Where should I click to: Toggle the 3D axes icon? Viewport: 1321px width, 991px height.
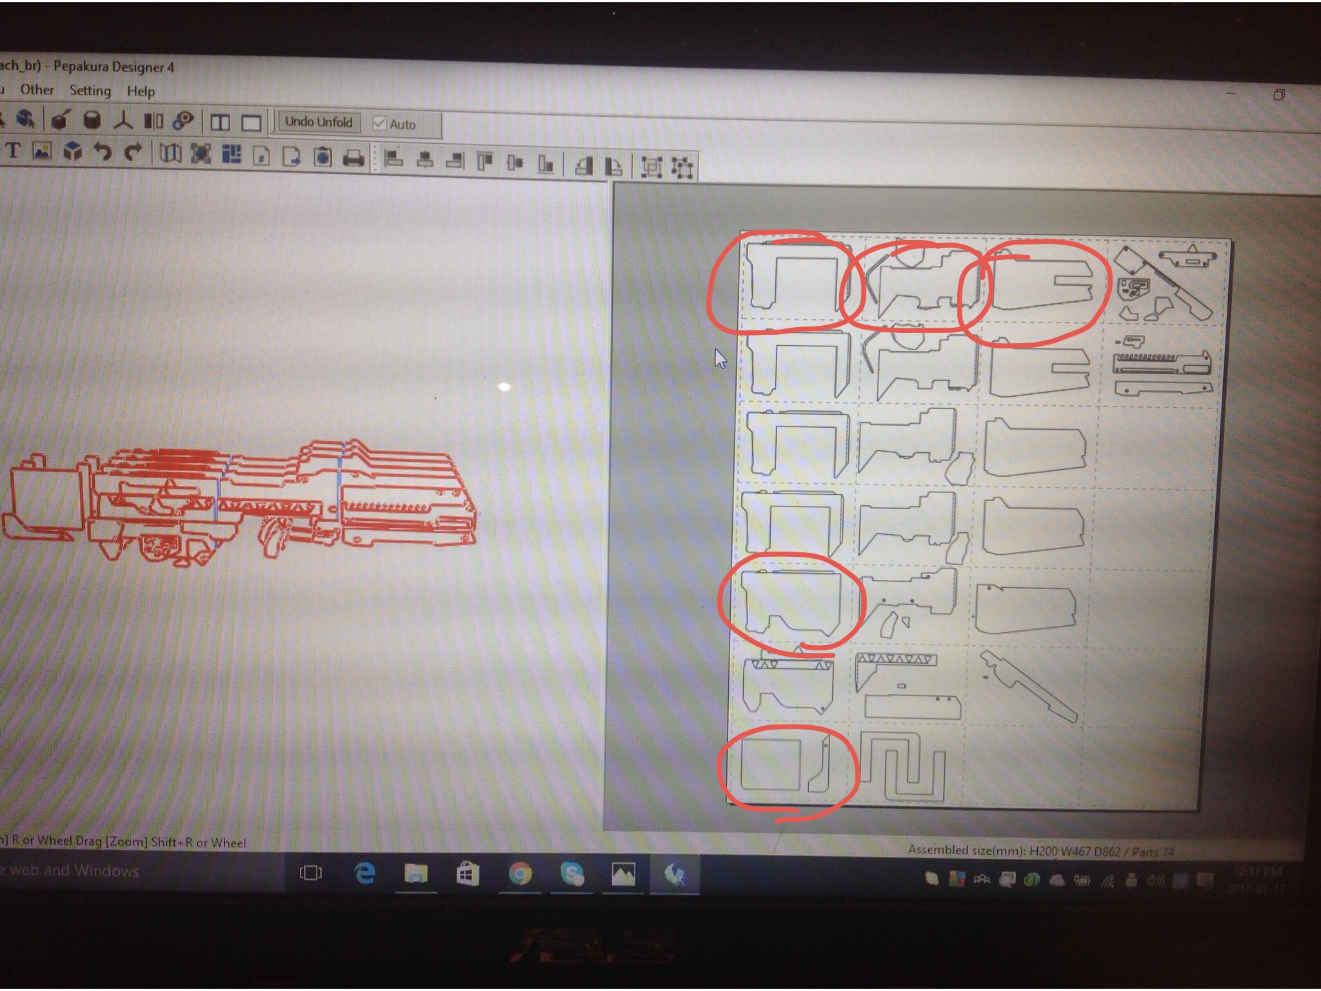(x=123, y=121)
